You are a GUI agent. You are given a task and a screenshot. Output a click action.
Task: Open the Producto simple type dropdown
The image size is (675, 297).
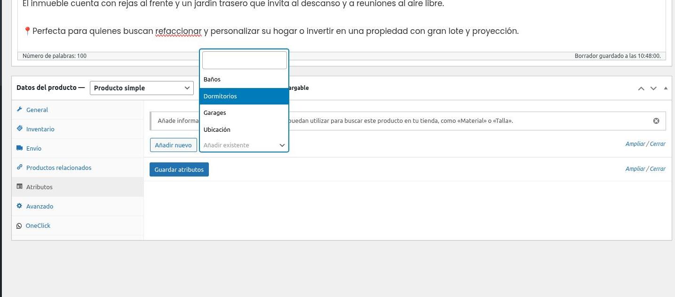(142, 88)
